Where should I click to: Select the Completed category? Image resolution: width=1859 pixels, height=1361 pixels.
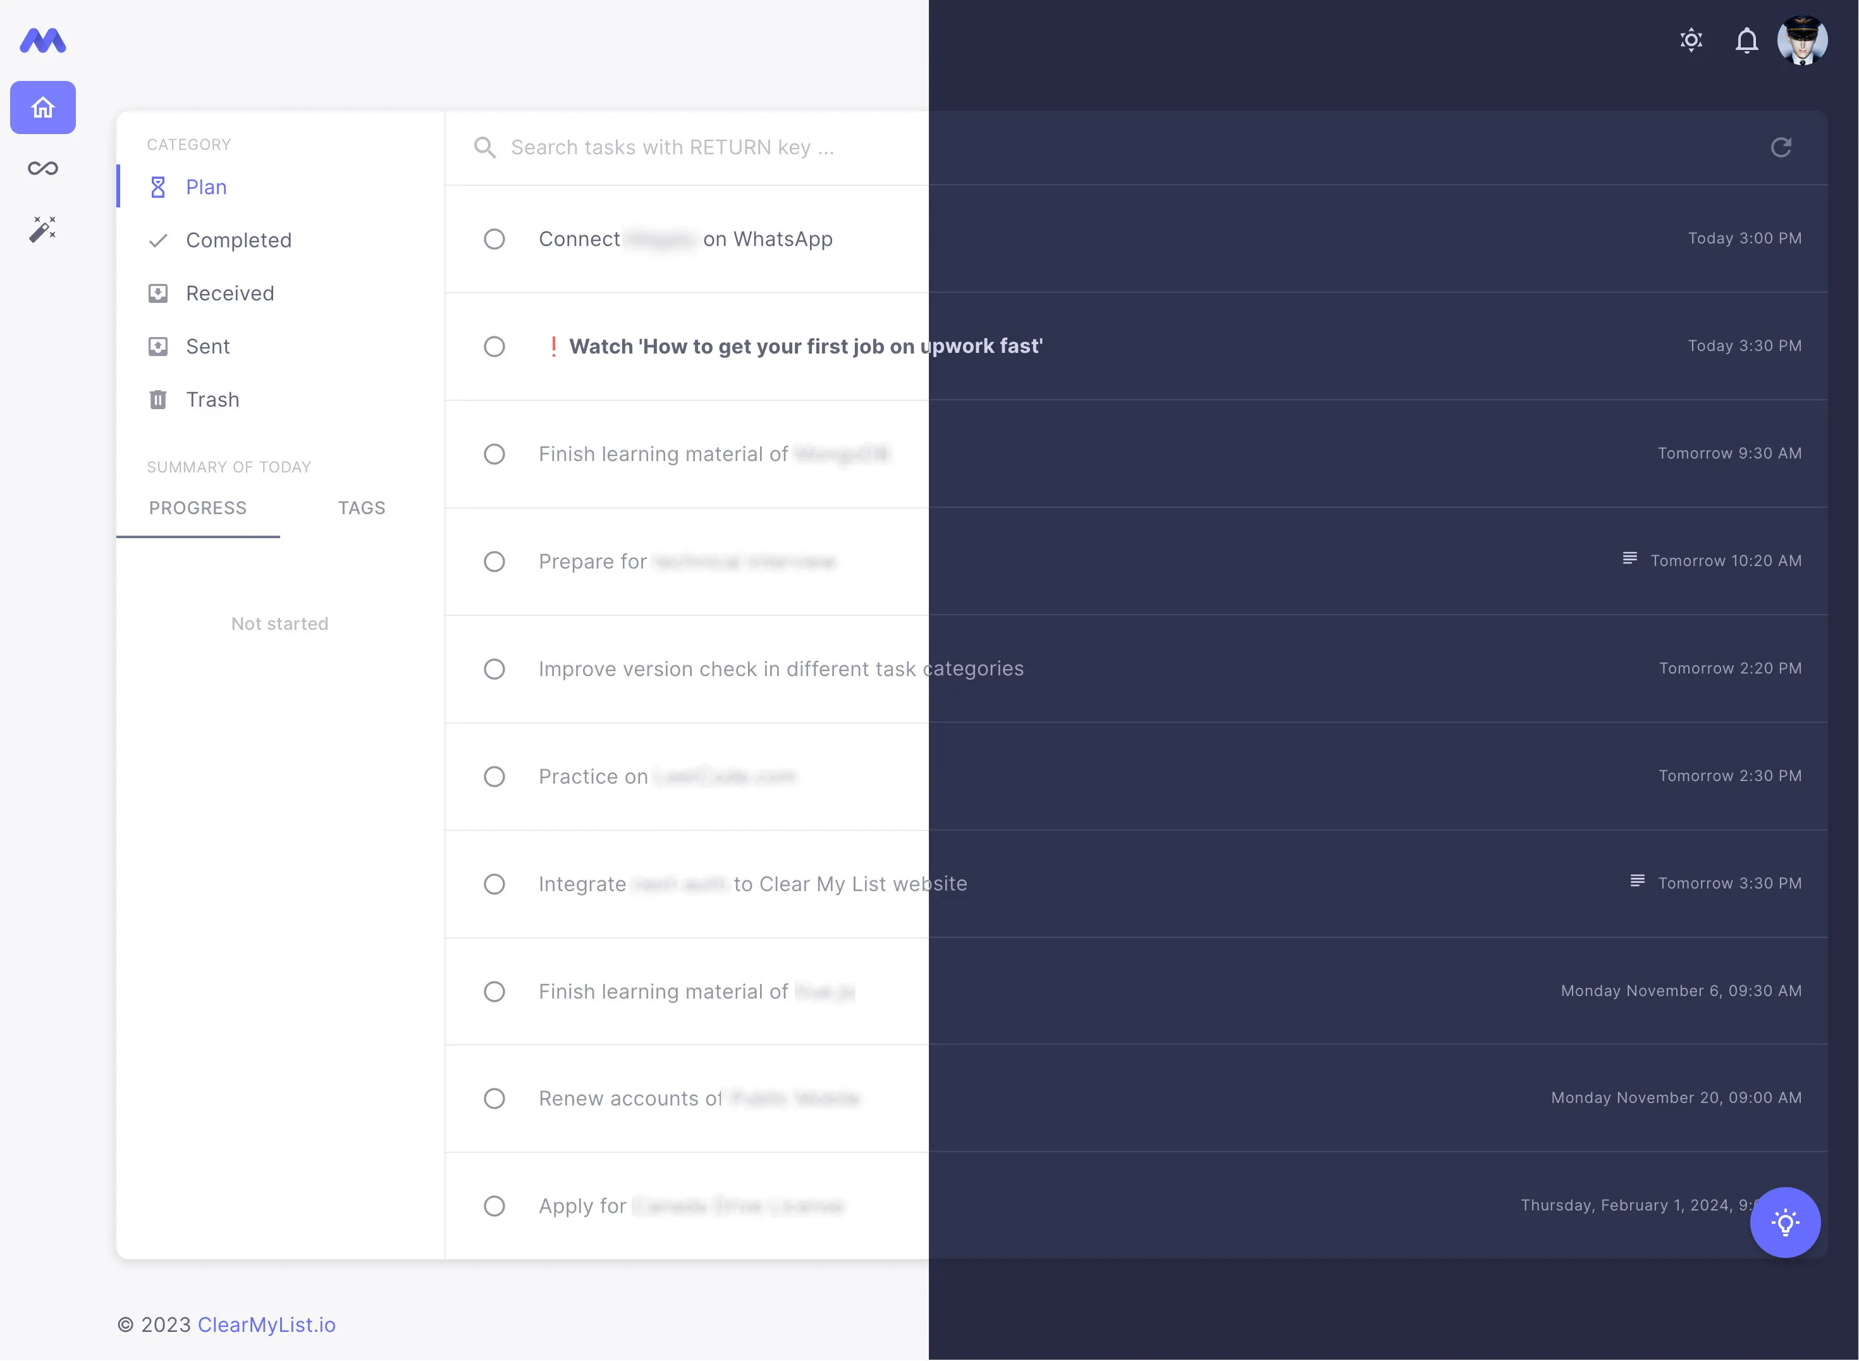[238, 240]
